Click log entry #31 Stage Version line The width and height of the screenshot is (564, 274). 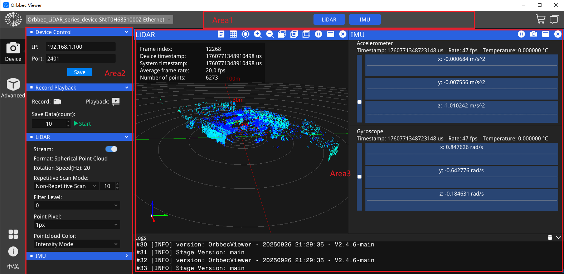click(x=190, y=253)
